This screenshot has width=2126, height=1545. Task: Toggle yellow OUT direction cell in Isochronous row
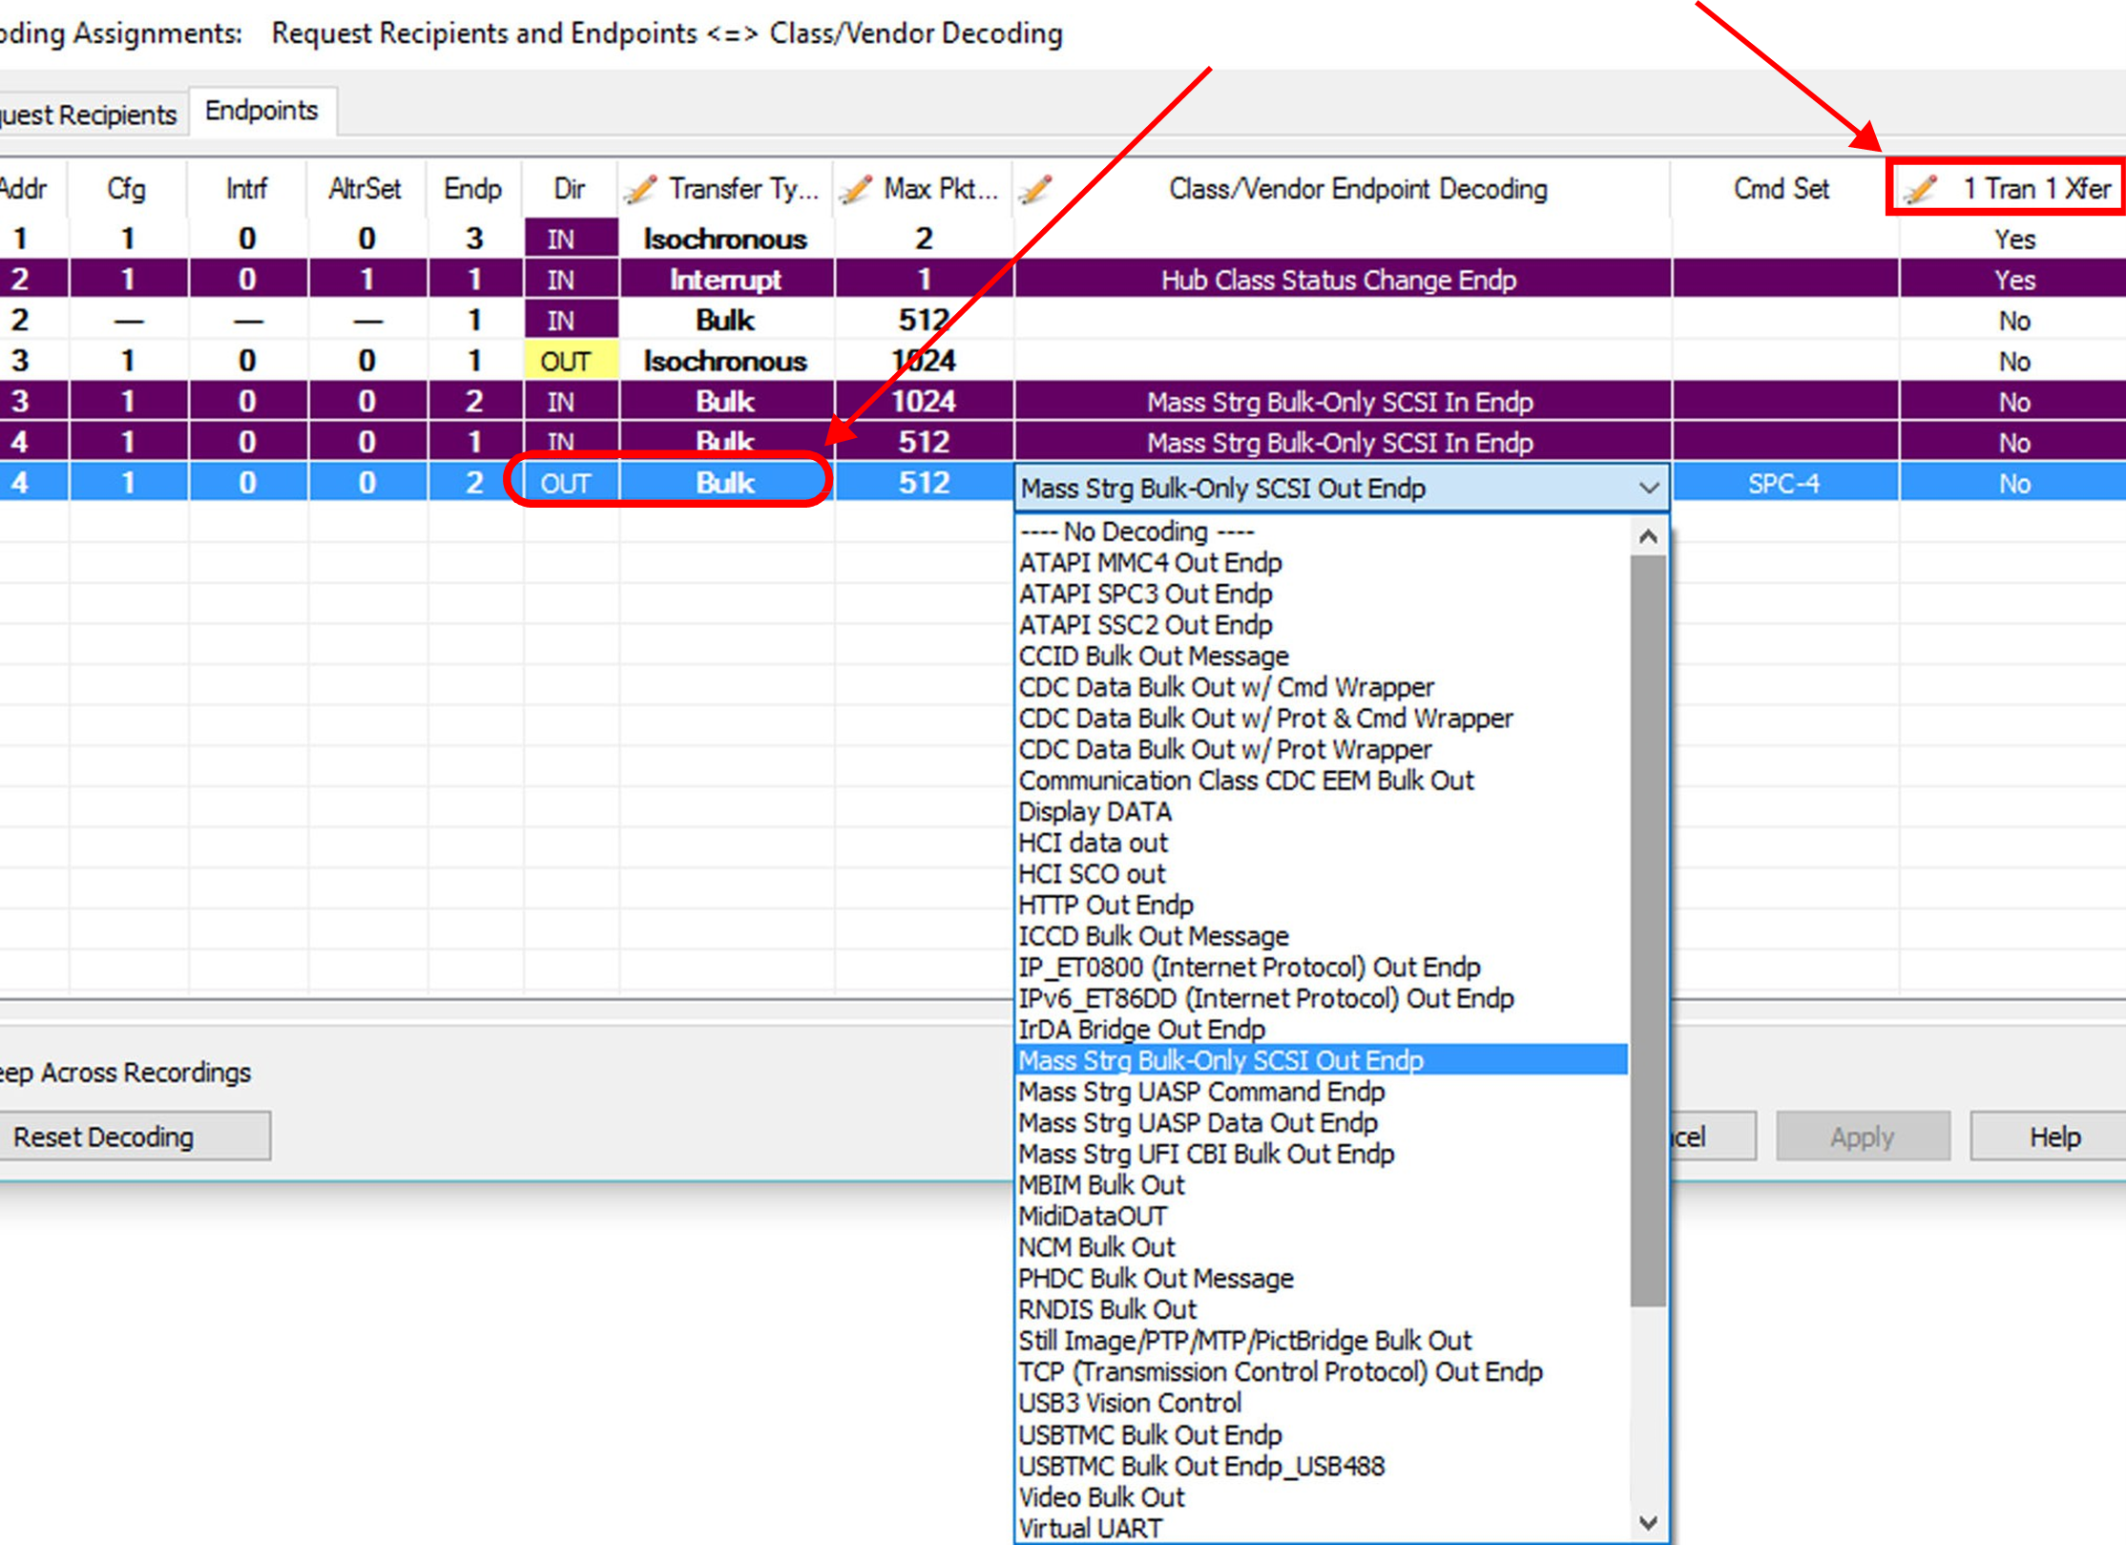pyautogui.click(x=572, y=362)
